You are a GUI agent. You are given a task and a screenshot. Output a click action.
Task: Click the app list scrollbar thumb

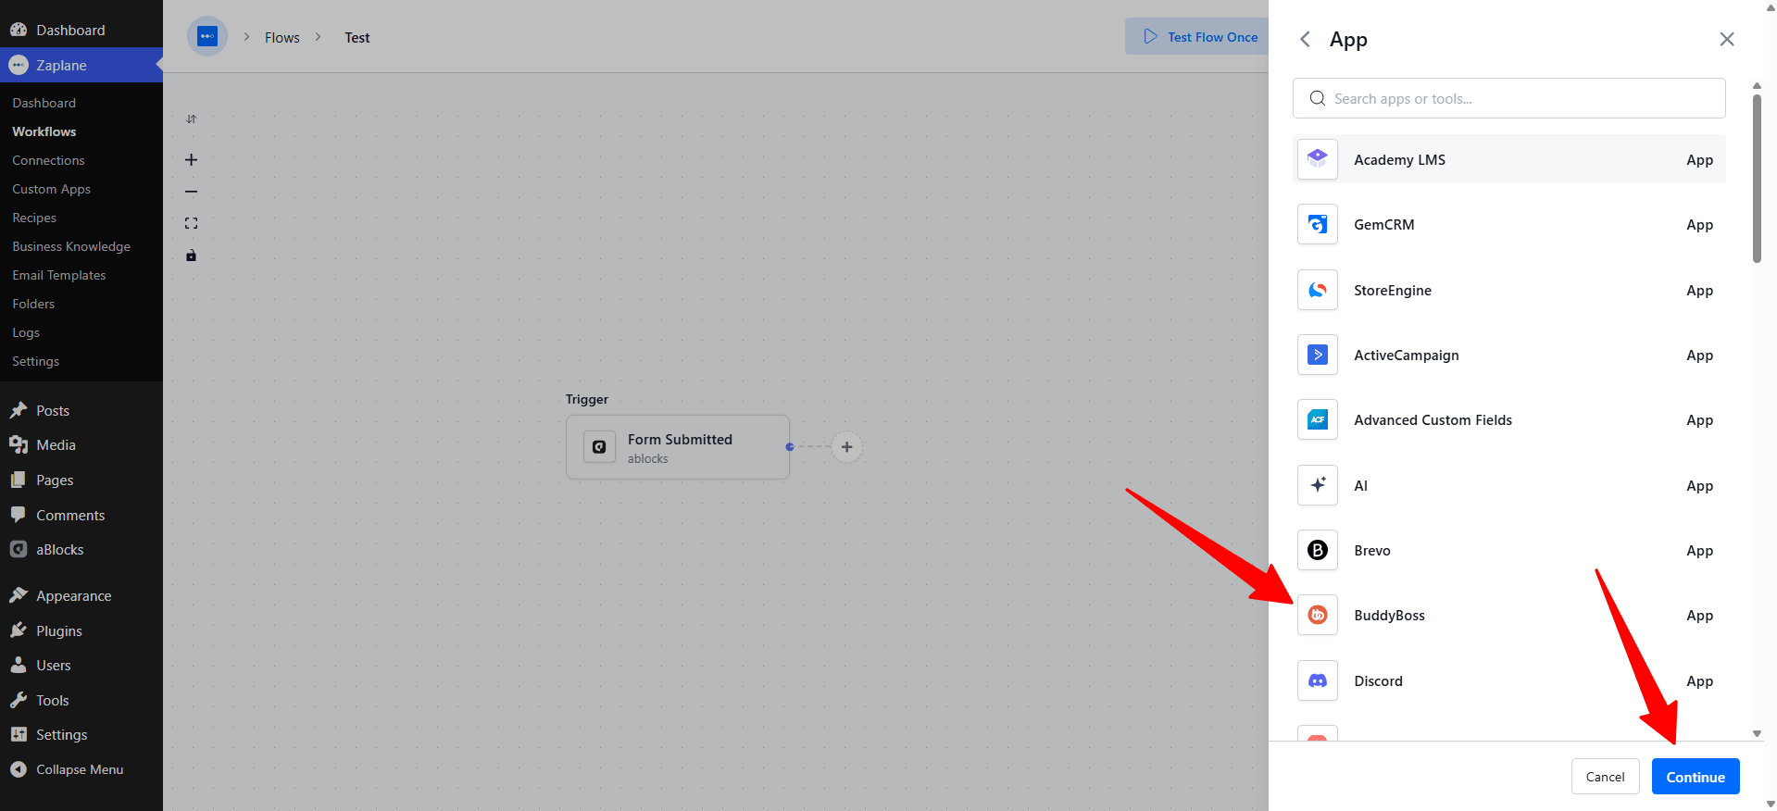1757,178
